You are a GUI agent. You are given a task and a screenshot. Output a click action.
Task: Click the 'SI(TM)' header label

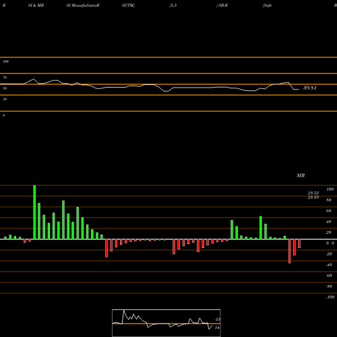pyautogui.click(x=128, y=5)
